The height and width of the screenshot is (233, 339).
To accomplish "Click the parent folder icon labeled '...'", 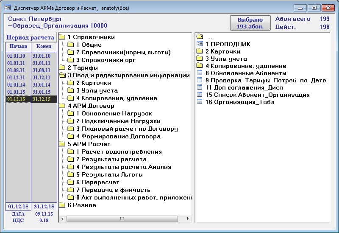I will 200,37.
